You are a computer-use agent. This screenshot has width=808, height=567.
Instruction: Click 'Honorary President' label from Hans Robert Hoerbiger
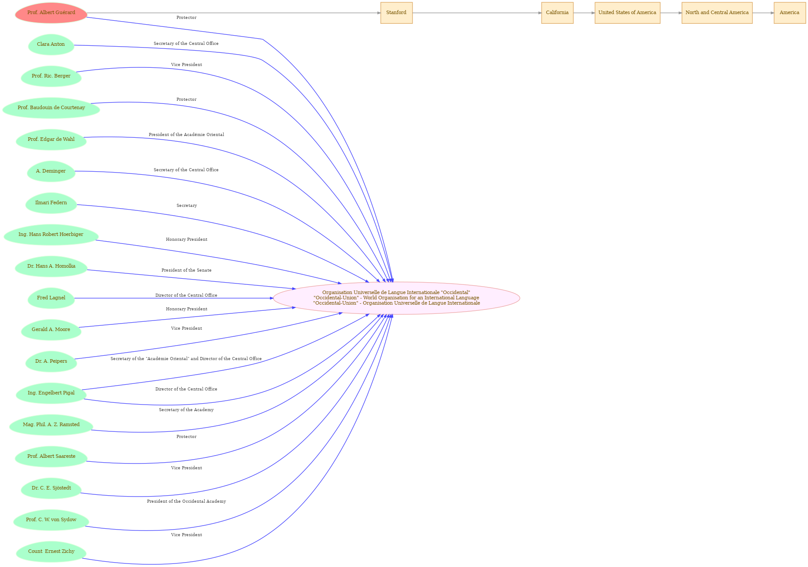[x=187, y=239]
